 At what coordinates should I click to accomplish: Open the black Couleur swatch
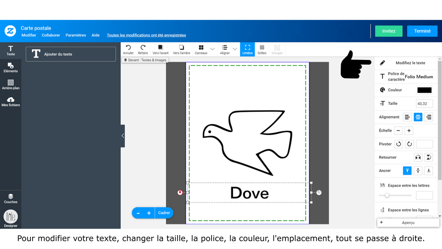click(x=424, y=90)
